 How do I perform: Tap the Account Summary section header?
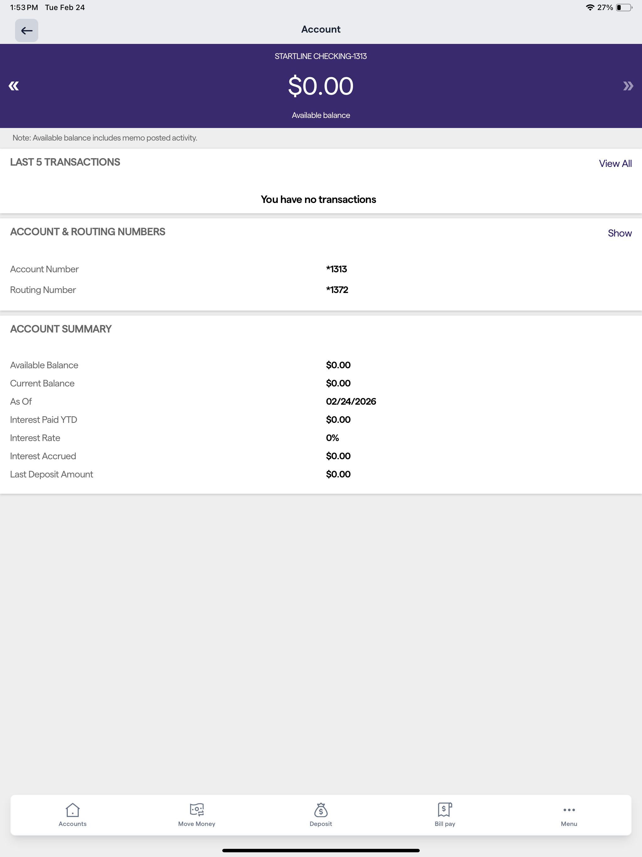[x=61, y=329]
